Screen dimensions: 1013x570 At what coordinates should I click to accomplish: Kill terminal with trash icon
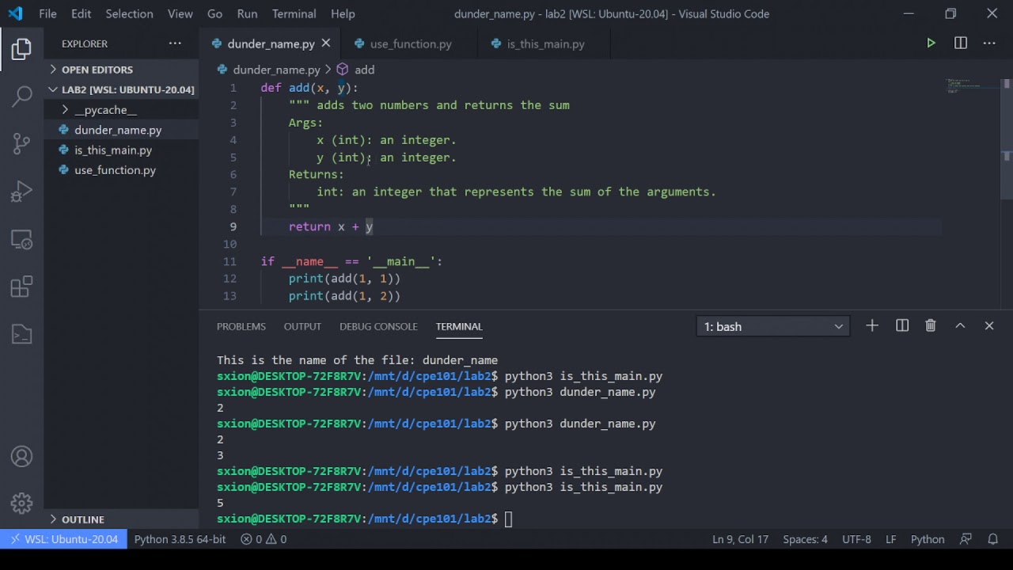pos(931,325)
